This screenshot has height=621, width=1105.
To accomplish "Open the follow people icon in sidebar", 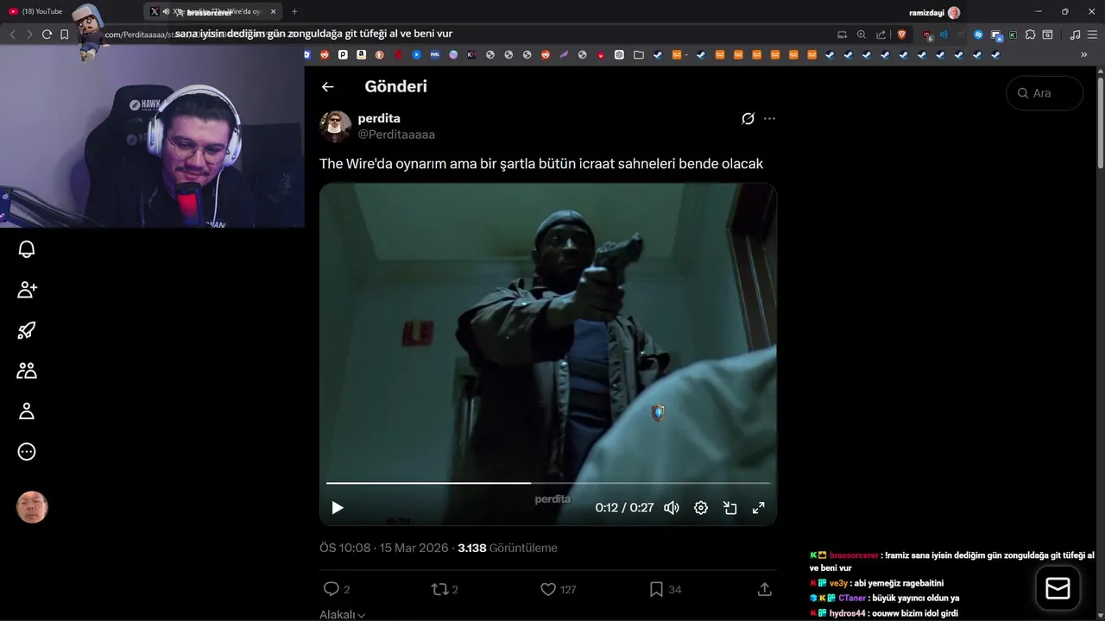I will click(27, 290).
